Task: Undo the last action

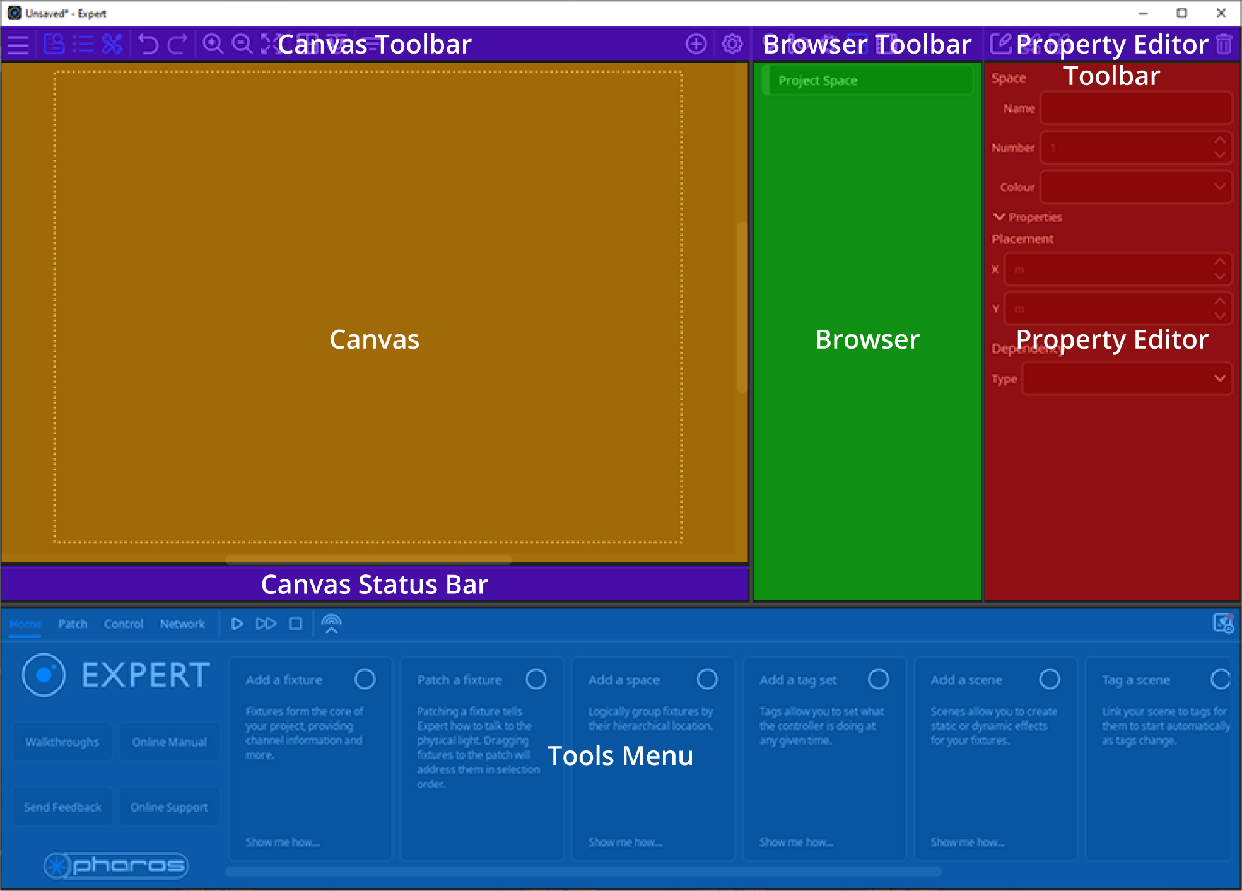Action: coord(149,44)
